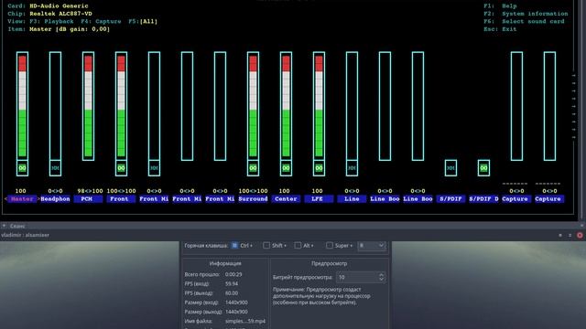The height and width of the screenshot is (329, 586).
Task: Unmute the Headphon channel mute box
Action: pos(55,168)
